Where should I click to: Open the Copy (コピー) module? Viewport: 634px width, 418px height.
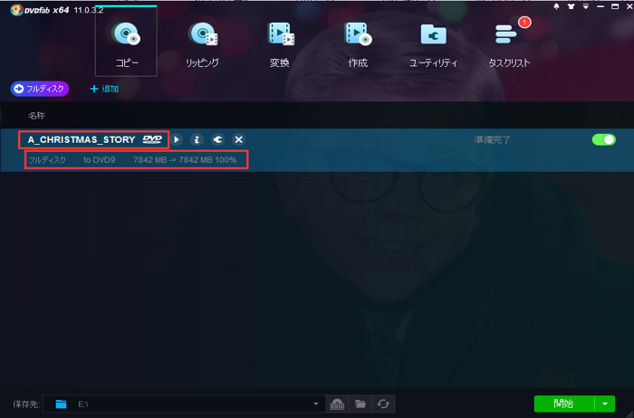pos(126,42)
